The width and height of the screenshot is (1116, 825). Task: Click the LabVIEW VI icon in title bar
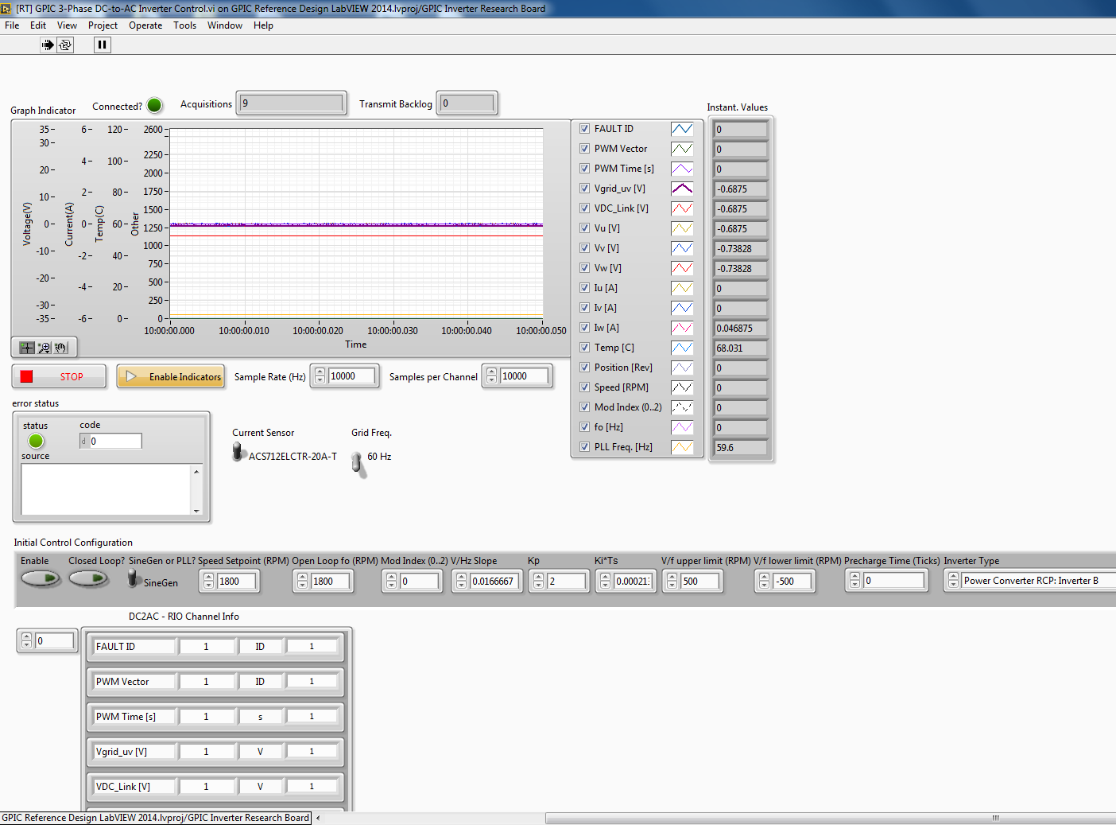[6, 9]
